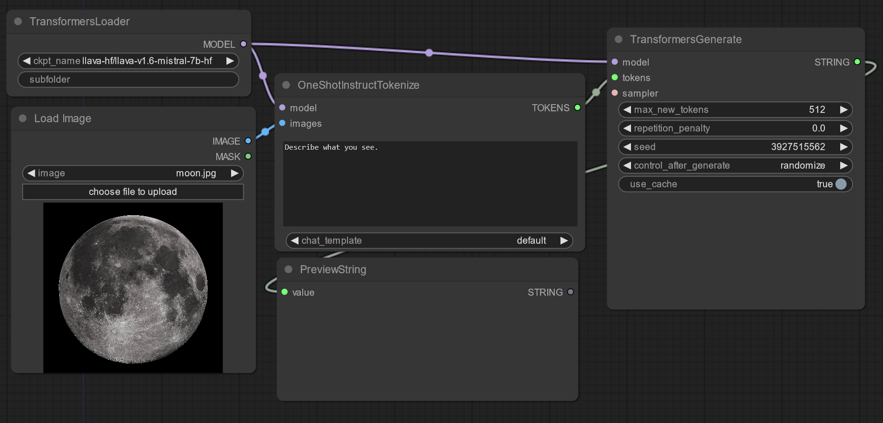Open the chat_template dropdown
The image size is (883, 423).
(429, 241)
